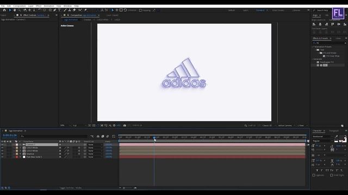Open Shadow layer parent None dropdown

[95, 154]
